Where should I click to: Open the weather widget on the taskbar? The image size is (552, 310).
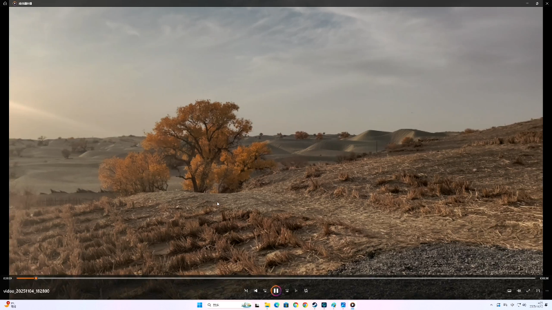[10, 304]
